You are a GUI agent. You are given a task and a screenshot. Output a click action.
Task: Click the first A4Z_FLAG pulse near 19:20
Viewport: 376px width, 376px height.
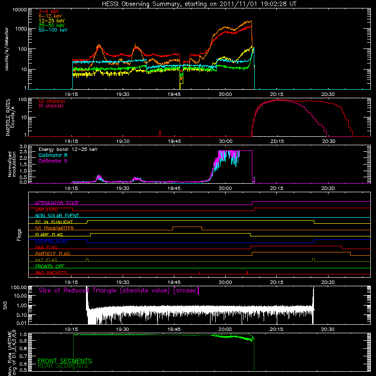(x=87, y=260)
